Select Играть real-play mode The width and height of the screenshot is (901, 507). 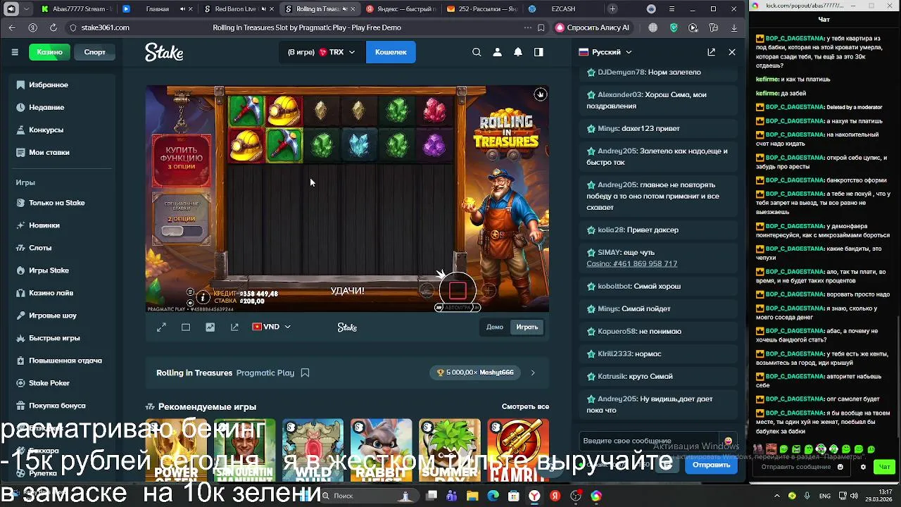pos(527,327)
